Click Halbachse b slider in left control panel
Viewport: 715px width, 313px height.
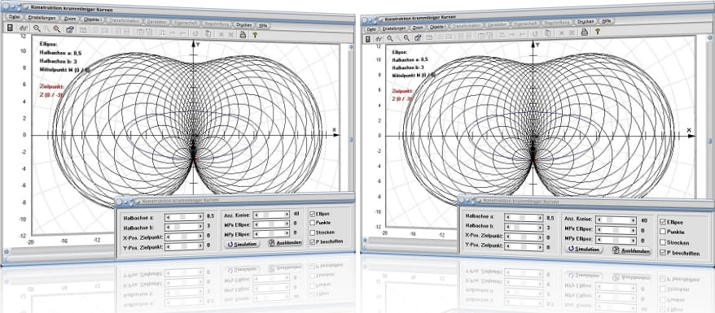(184, 227)
